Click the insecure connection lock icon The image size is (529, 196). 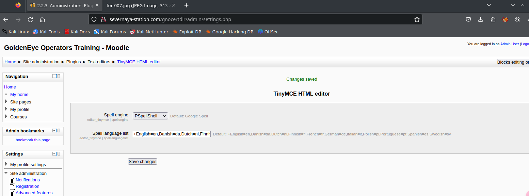tap(103, 19)
